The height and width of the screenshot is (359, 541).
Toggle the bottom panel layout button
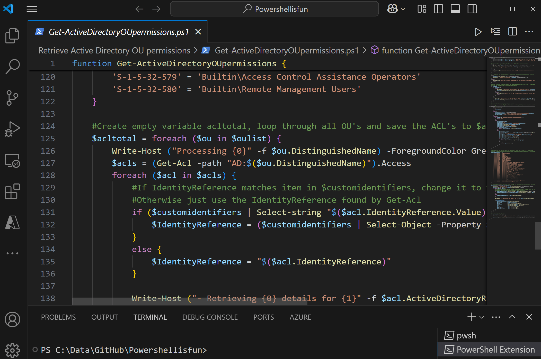point(455,9)
